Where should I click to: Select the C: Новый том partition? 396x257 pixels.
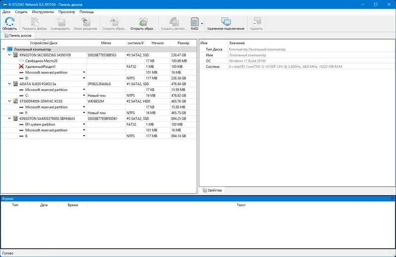coord(99,96)
